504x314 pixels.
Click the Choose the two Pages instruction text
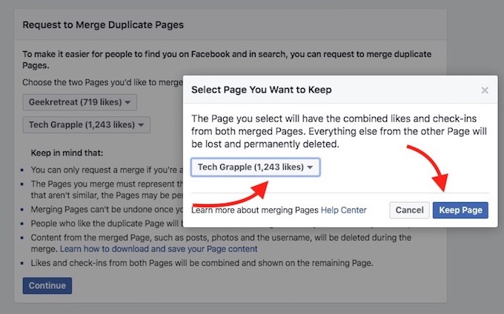102,82
